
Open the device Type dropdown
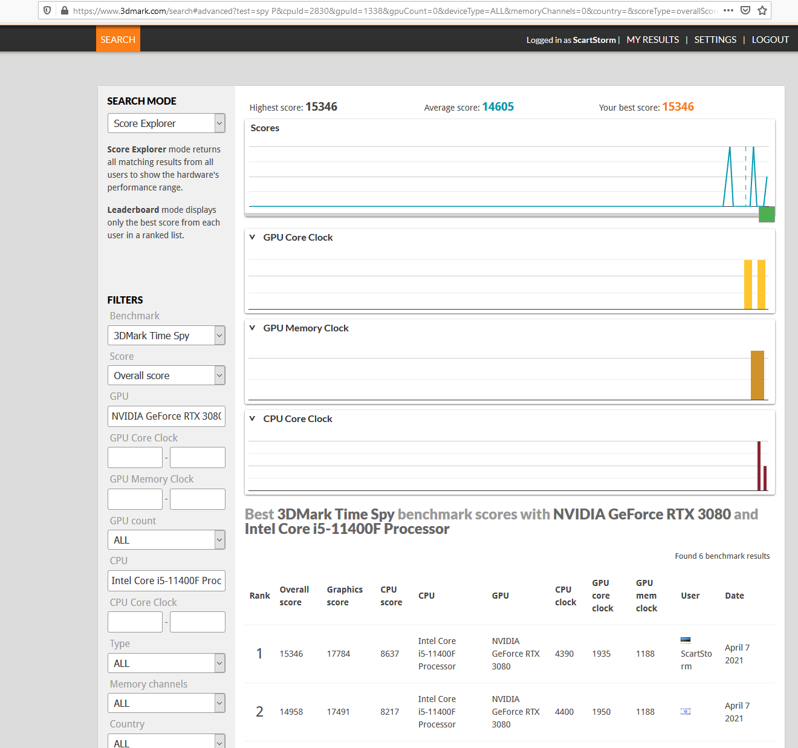[166, 663]
